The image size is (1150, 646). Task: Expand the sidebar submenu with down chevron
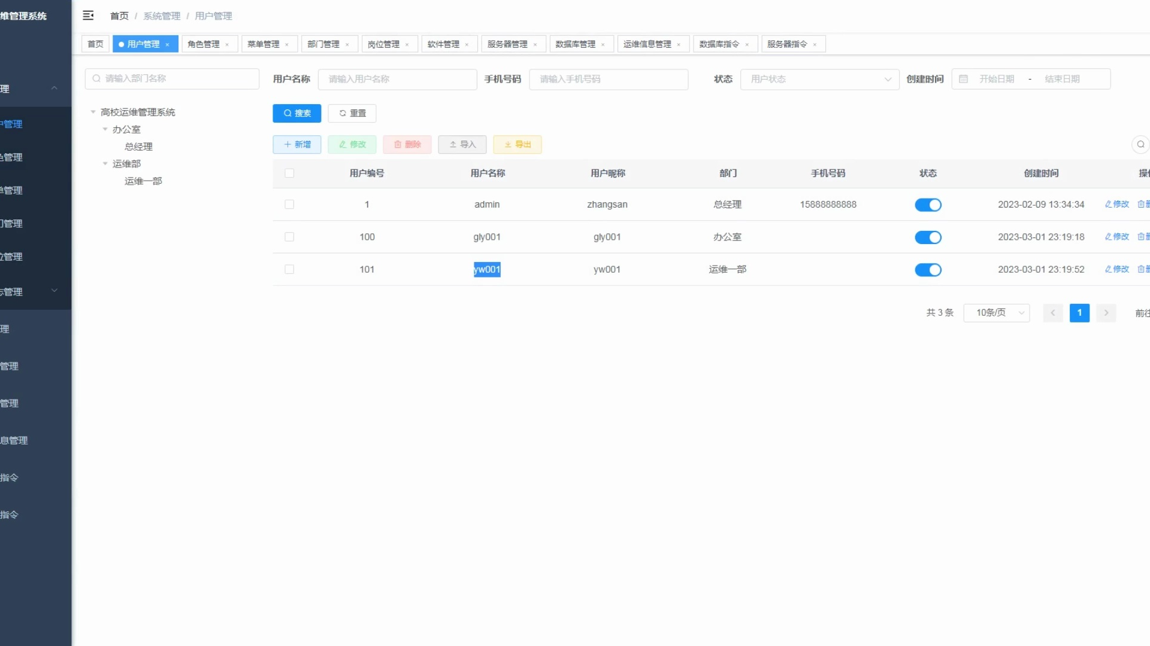point(55,291)
